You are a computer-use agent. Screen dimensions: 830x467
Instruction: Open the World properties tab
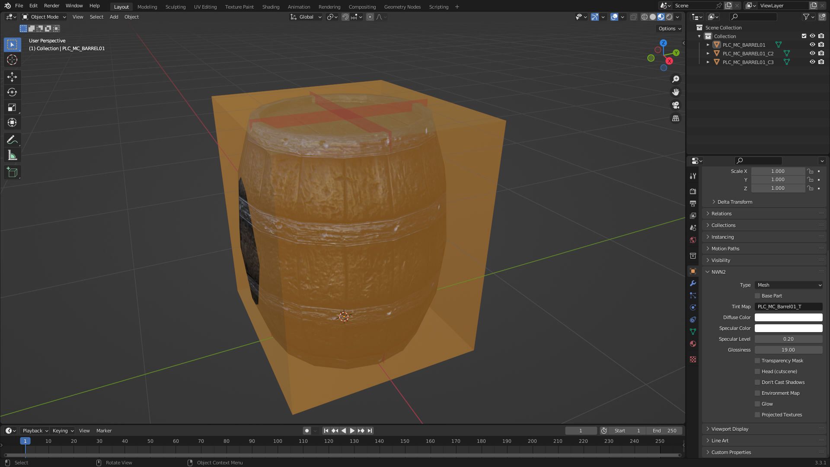[693, 240]
